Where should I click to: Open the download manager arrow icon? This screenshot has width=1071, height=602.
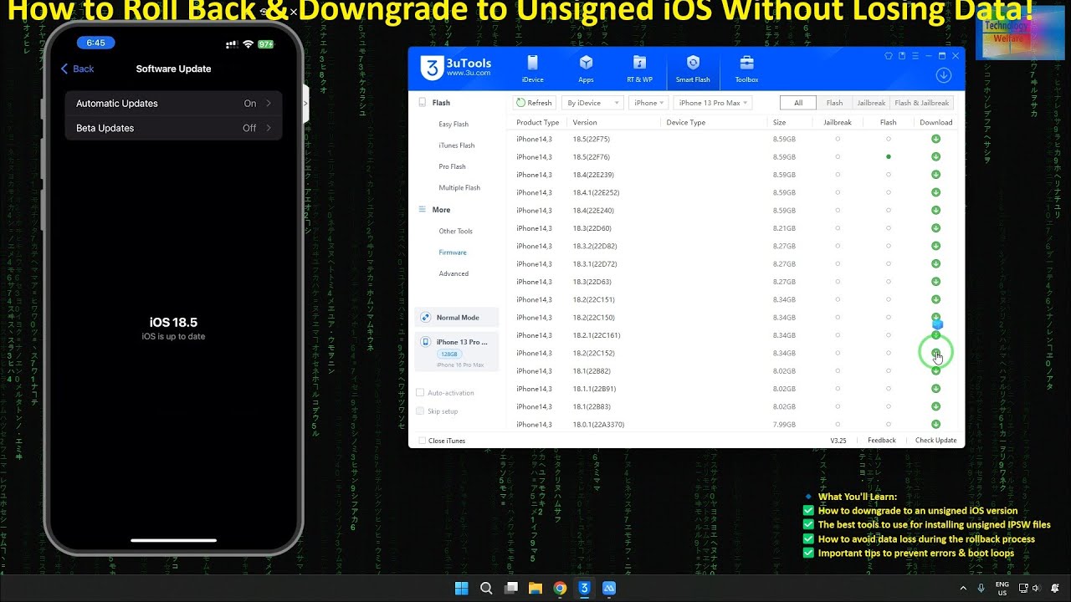coord(944,75)
